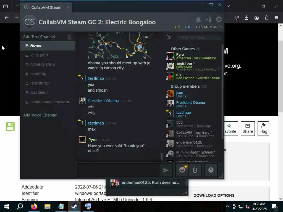Click the Add Text Channel pin icon
The width and height of the screenshot is (283, 212).
(x=69, y=37)
